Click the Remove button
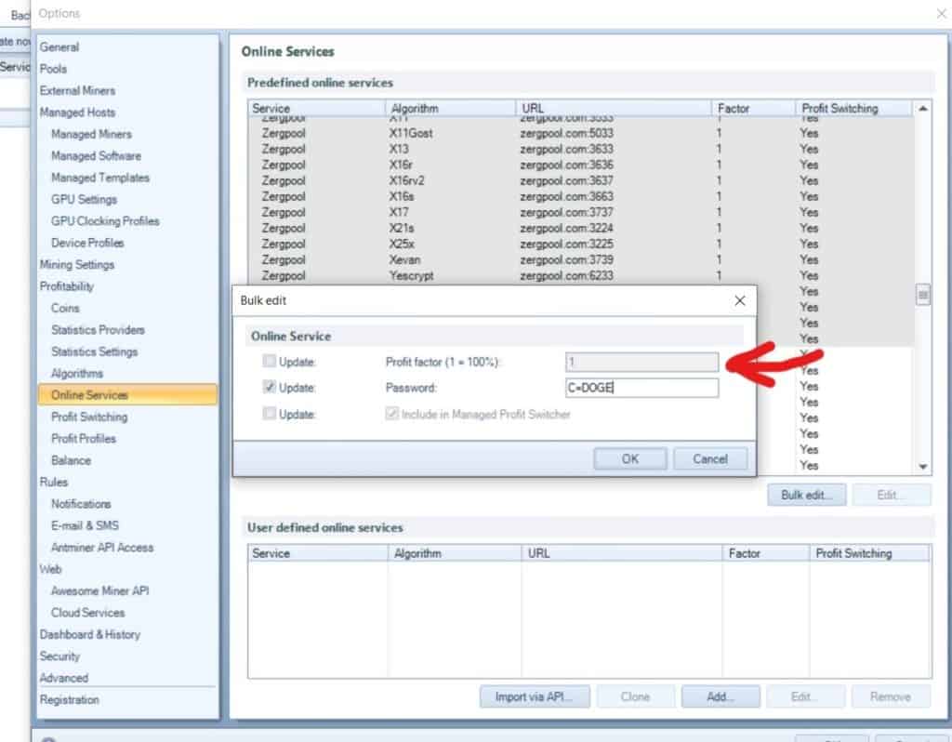This screenshot has width=952, height=742. click(x=890, y=696)
